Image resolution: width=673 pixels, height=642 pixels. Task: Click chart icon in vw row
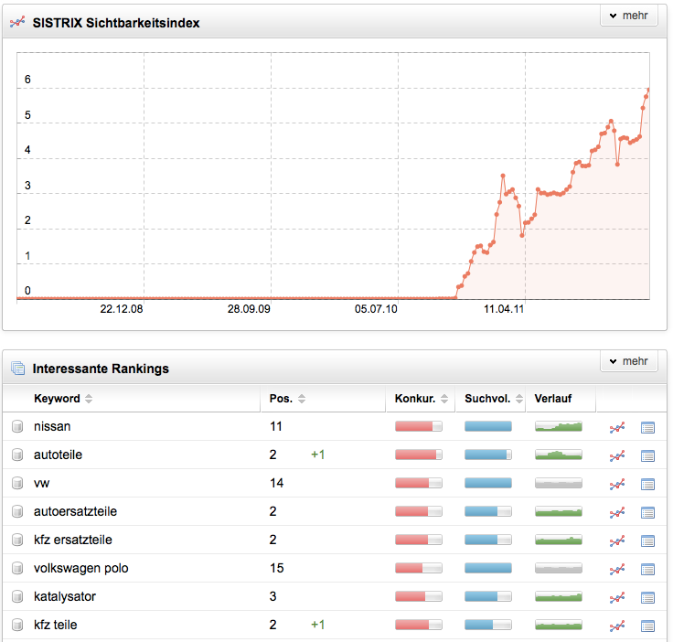[617, 484]
